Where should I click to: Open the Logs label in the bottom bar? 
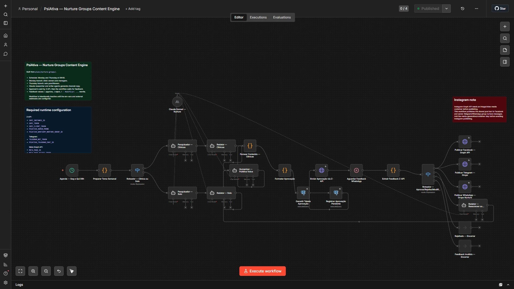point(19,285)
